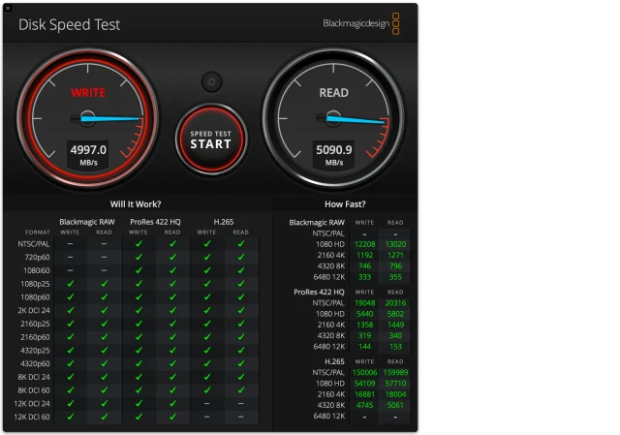This screenshot has height=435, width=620.
Task: Click value 5440 for ProRes 1080 HD
Action: pyautogui.click(x=364, y=314)
